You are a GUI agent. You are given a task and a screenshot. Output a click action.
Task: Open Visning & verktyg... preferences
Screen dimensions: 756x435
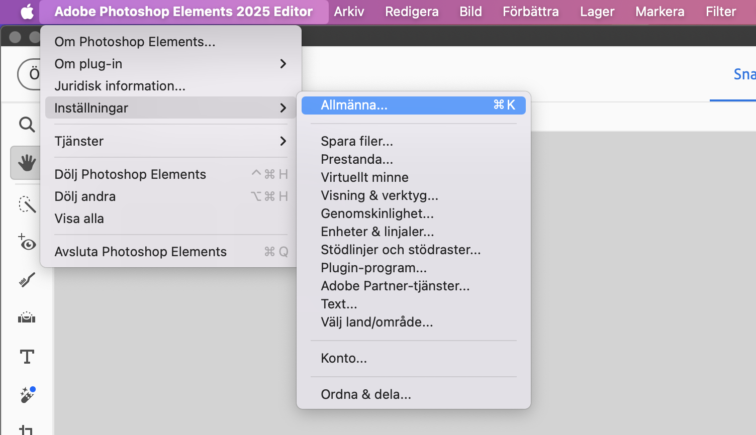click(x=413, y=195)
